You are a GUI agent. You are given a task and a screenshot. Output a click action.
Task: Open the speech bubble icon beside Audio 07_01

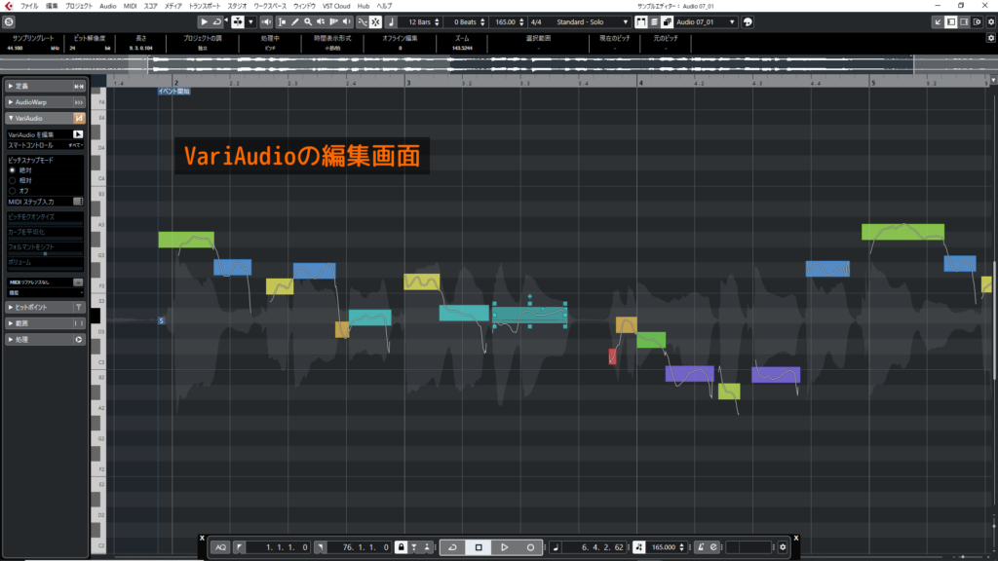pos(748,22)
